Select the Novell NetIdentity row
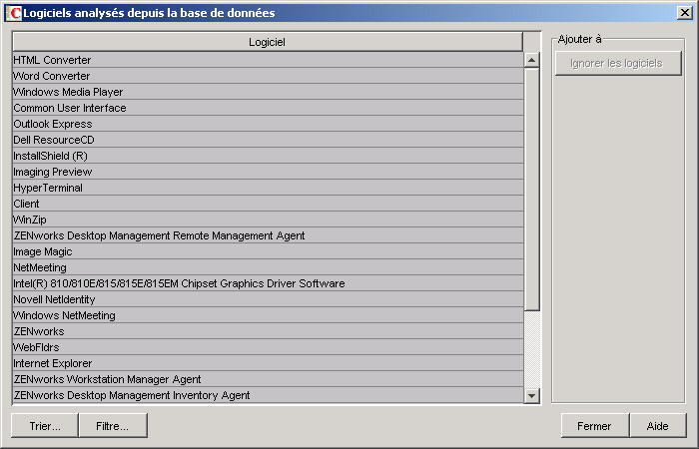This screenshot has height=449, width=699. (x=268, y=299)
